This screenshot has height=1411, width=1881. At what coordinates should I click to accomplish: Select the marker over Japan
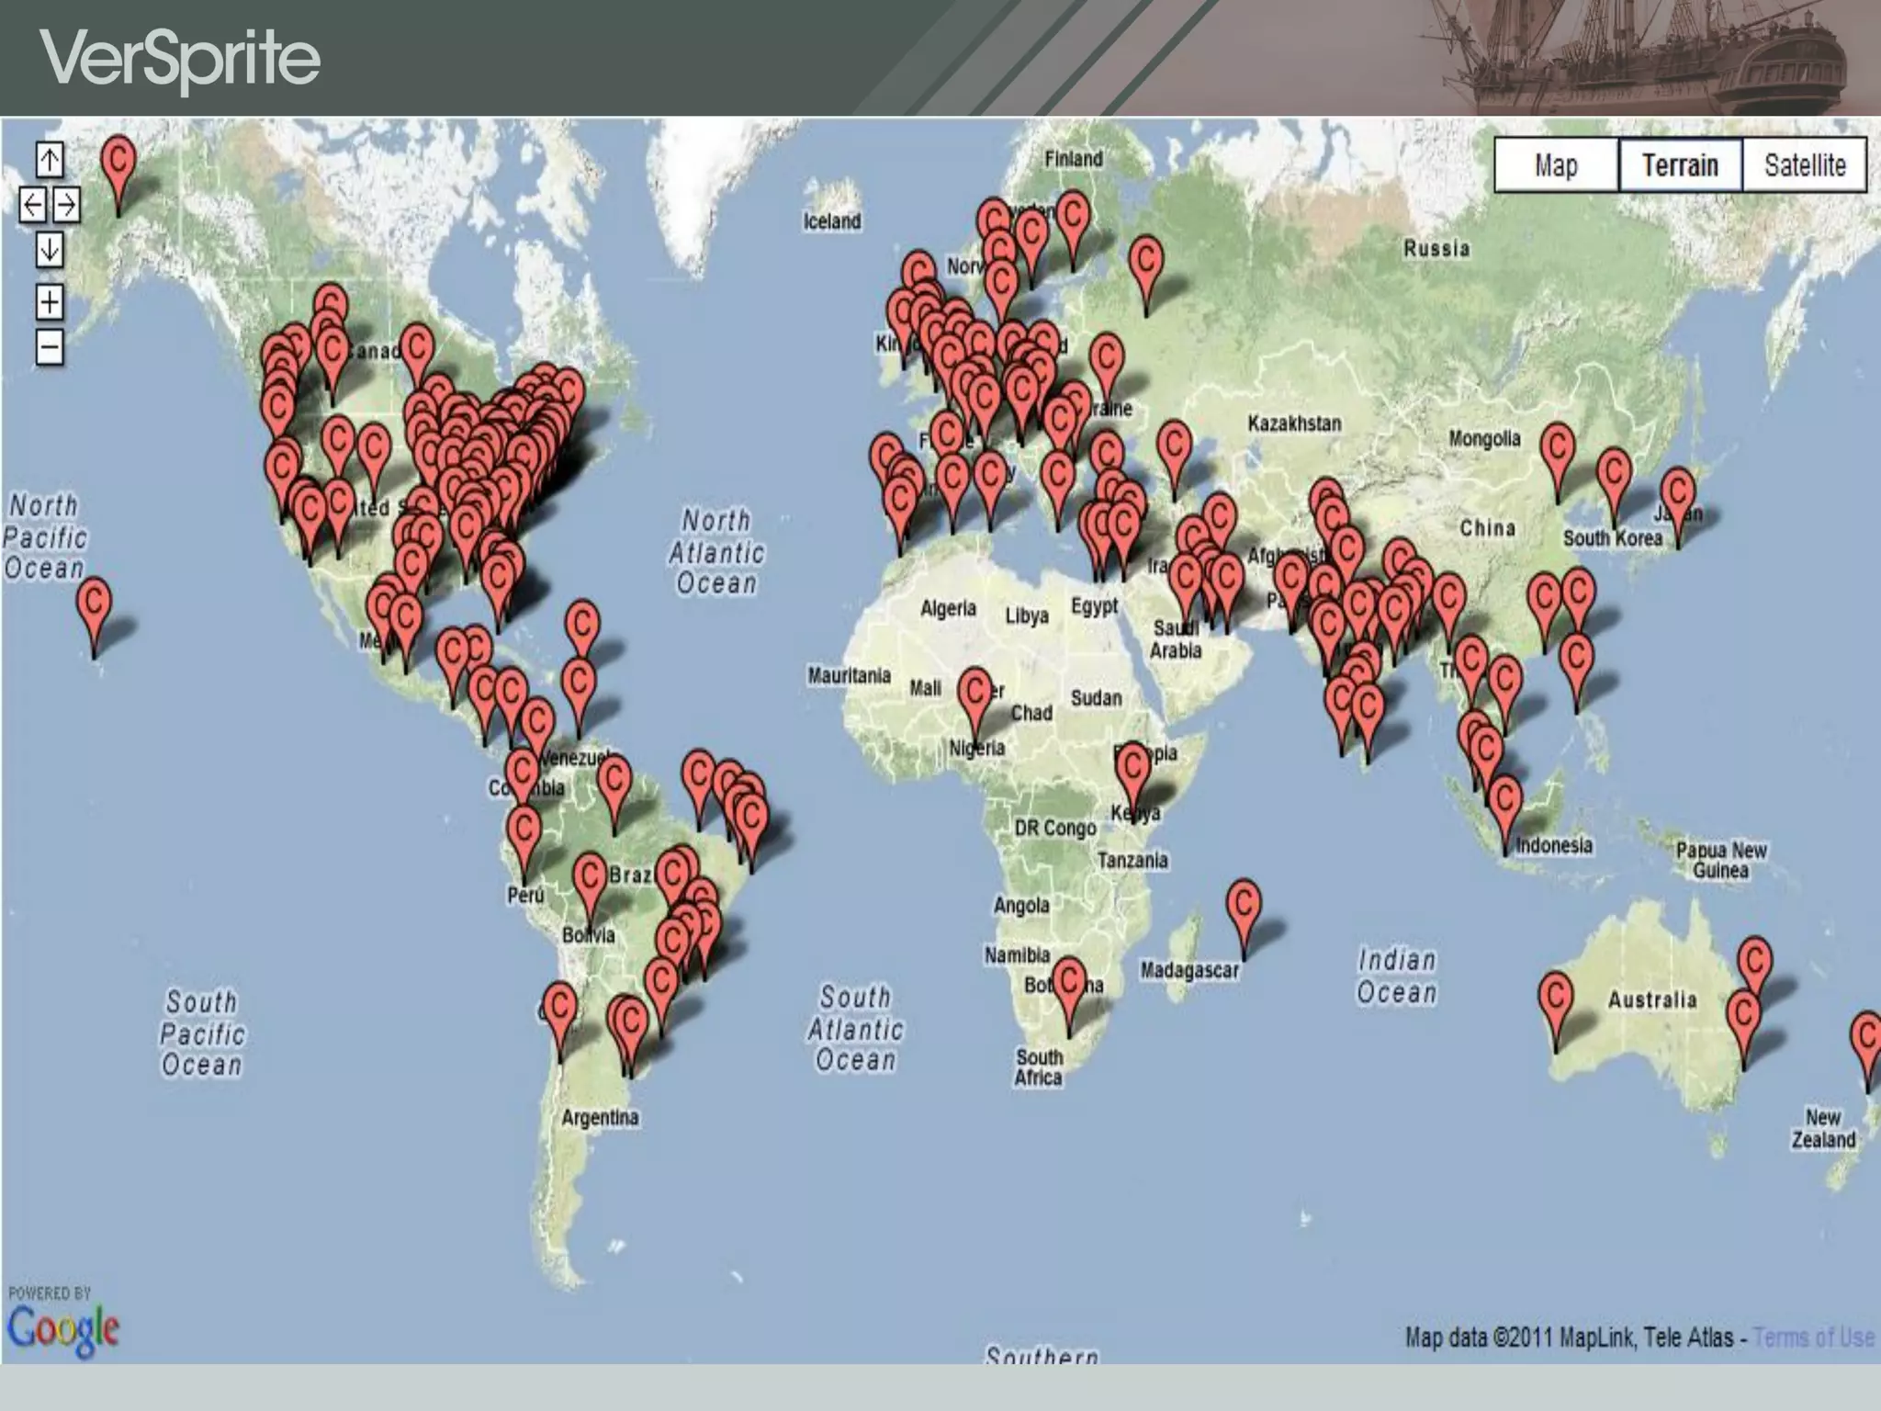tap(1678, 493)
